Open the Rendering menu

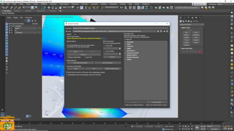pos(75,4)
